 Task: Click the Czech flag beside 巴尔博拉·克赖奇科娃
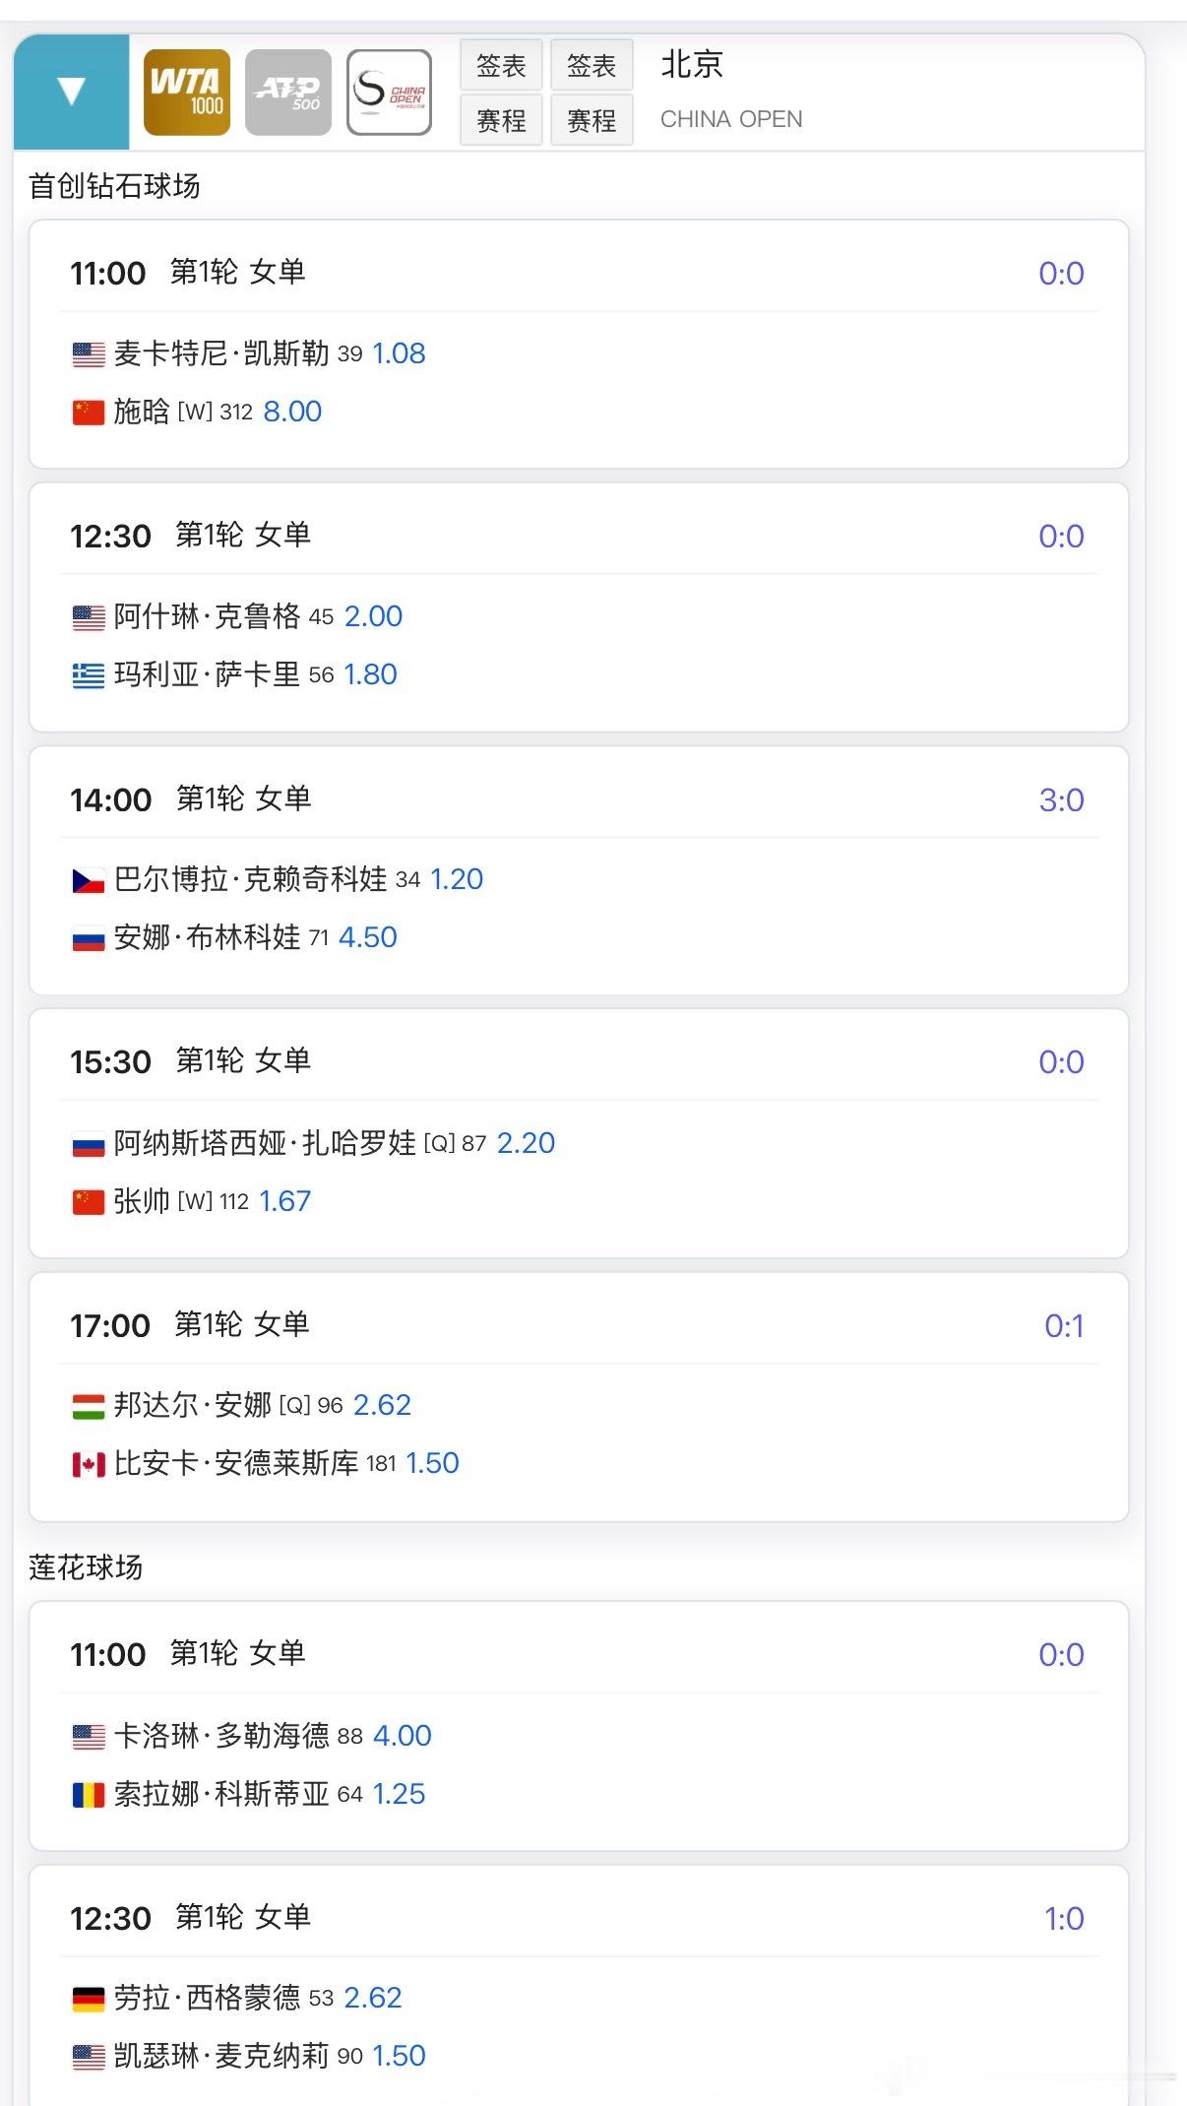pos(89,880)
